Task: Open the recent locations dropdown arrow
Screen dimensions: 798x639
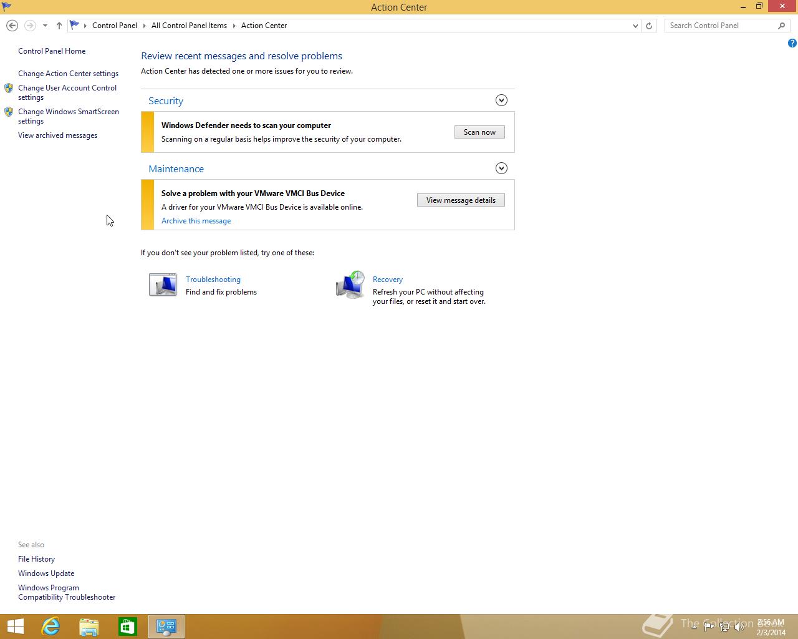Action: click(45, 26)
